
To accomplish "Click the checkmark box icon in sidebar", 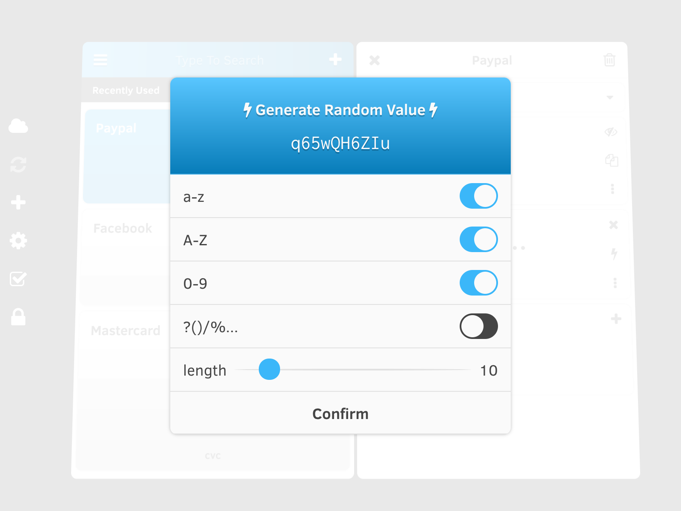I will click(18, 279).
